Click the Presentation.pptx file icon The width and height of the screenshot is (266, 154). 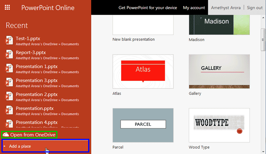click(x=9, y=110)
